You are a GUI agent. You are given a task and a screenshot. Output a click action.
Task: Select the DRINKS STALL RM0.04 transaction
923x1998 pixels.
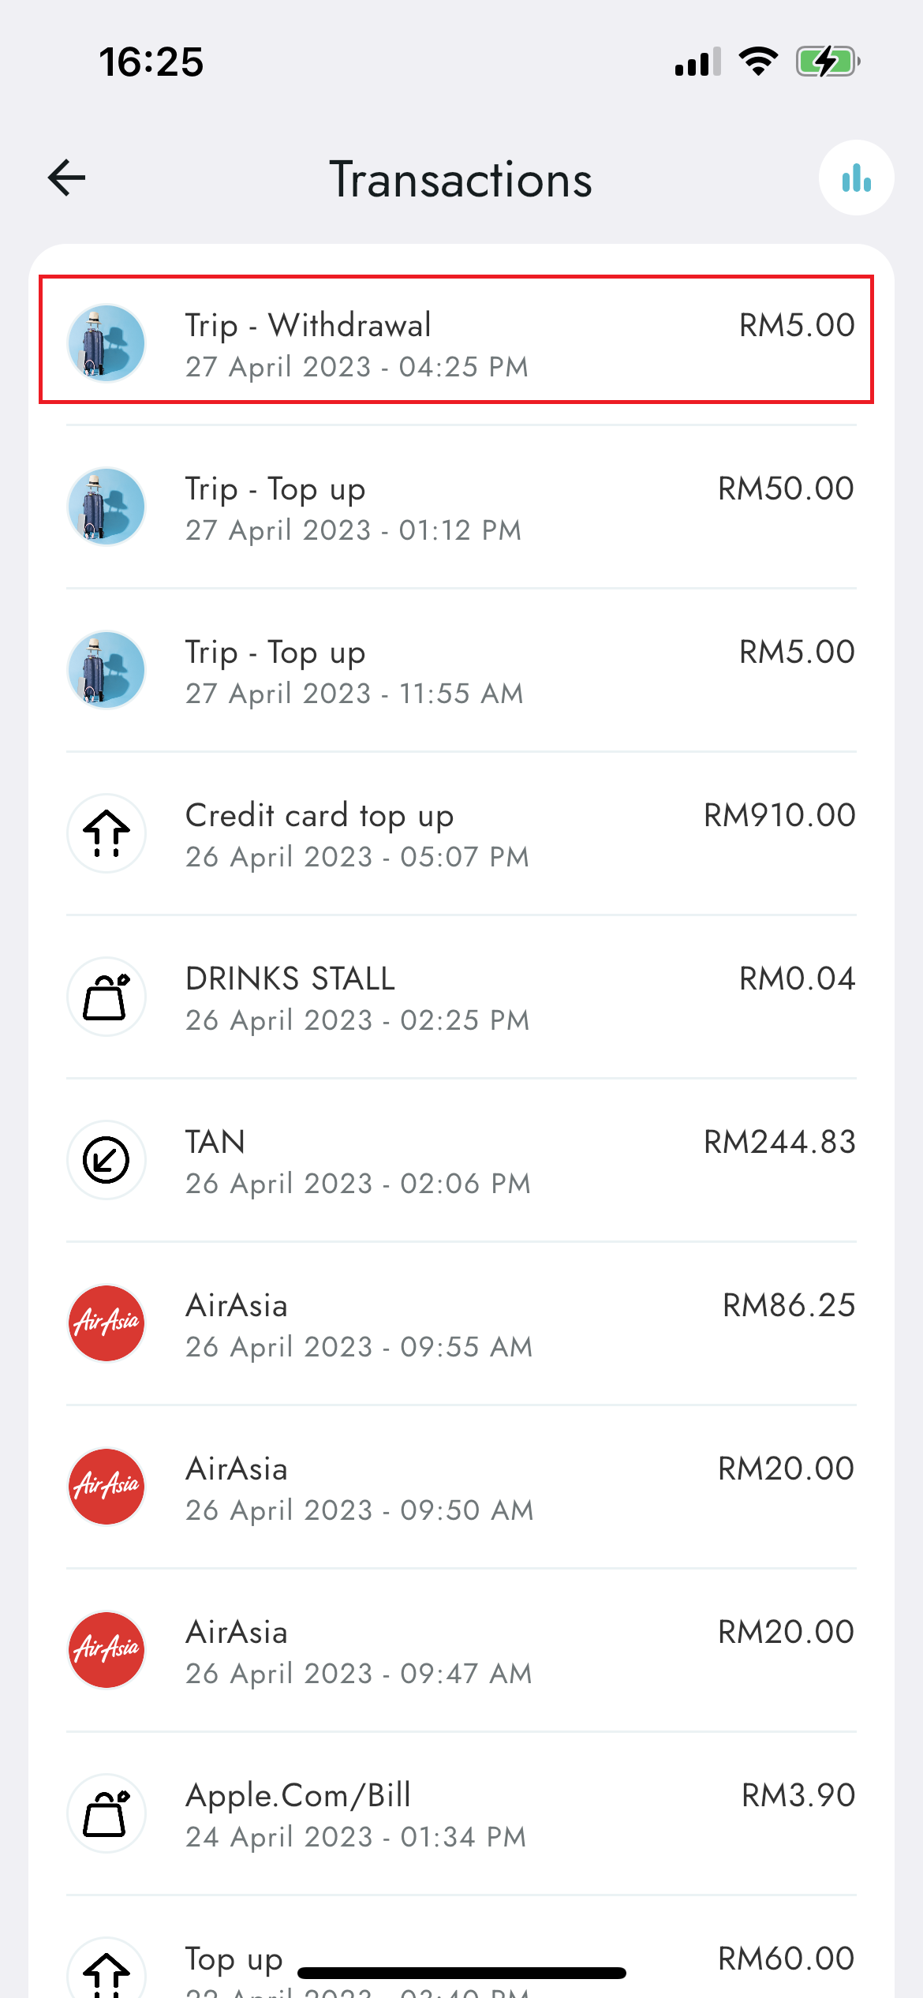(x=461, y=997)
